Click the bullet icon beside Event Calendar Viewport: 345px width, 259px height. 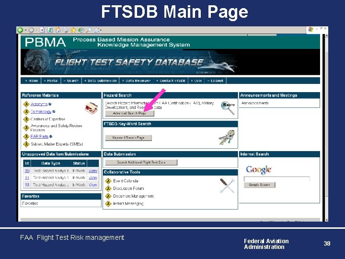108,181
